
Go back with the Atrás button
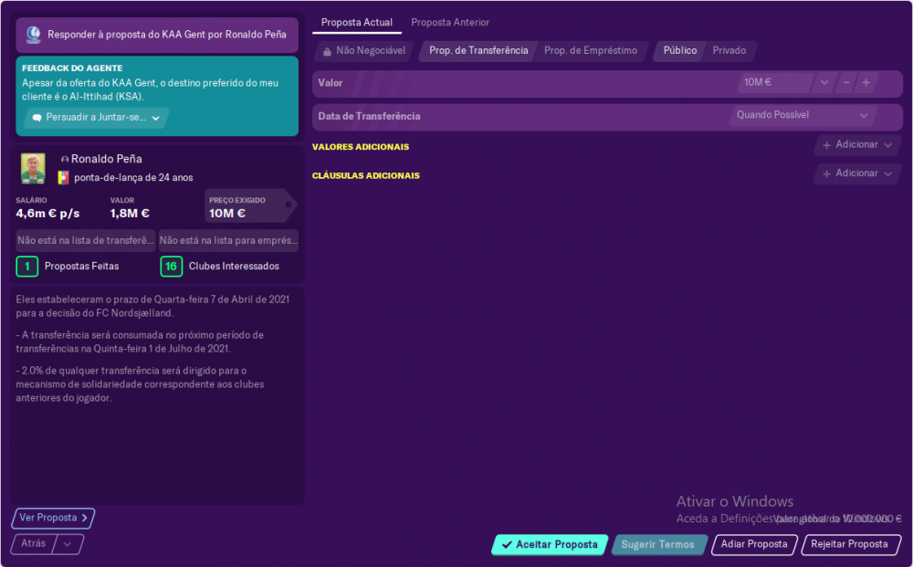[34, 543]
